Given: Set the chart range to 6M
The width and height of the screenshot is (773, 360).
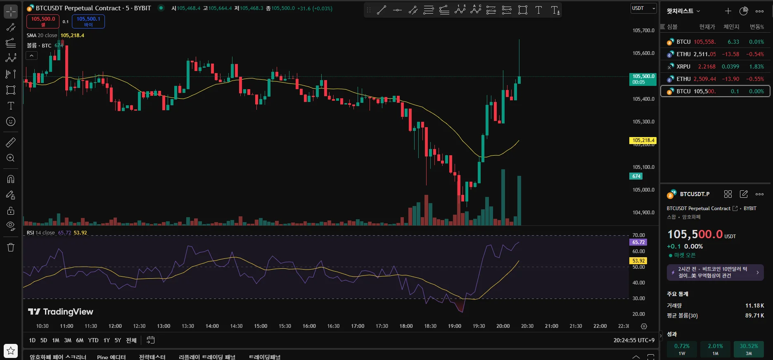Looking at the screenshot, I should (80, 340).
